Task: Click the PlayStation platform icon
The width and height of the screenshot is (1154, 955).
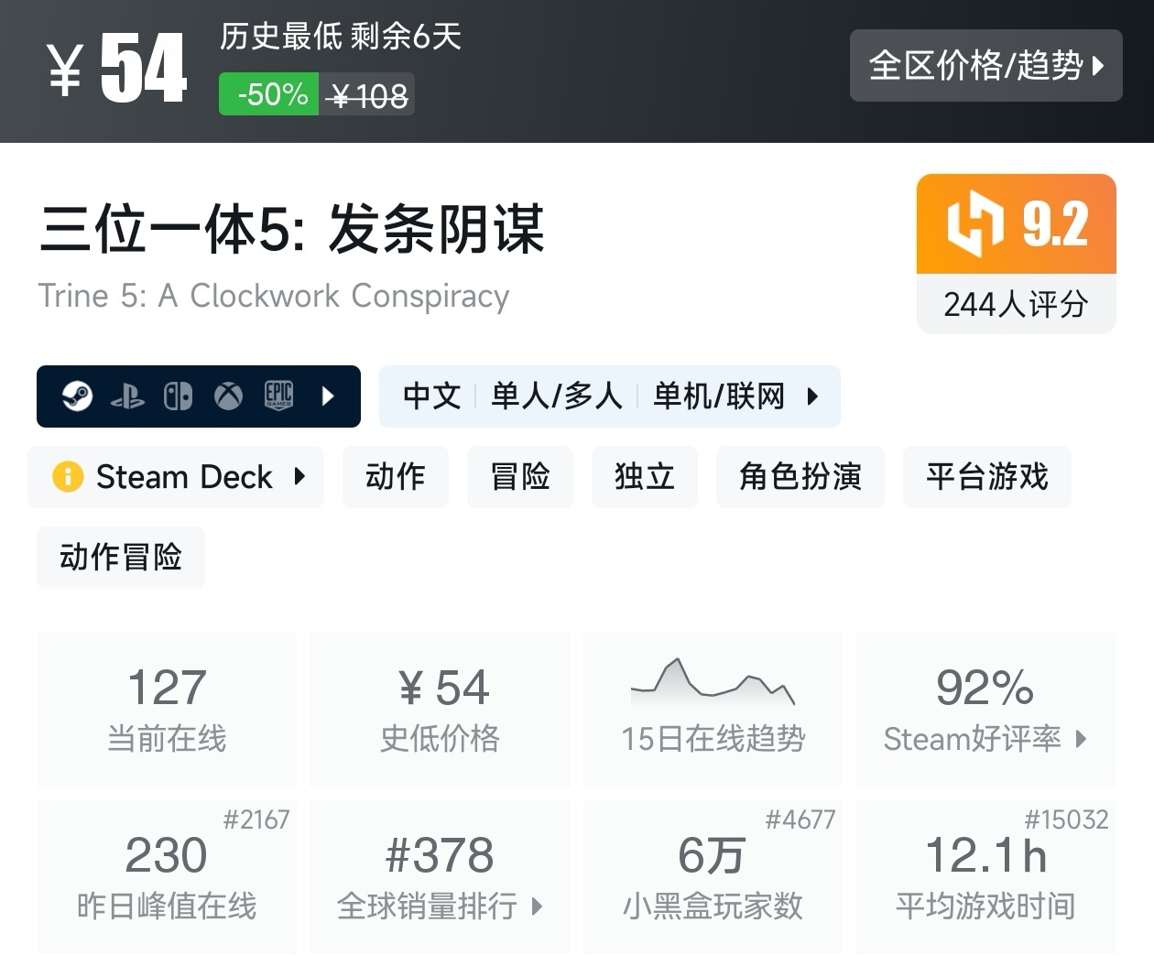Action: (x=127, y=396)
